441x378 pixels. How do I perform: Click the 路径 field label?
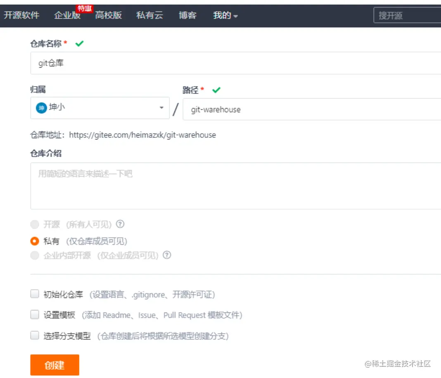point(190,90)
